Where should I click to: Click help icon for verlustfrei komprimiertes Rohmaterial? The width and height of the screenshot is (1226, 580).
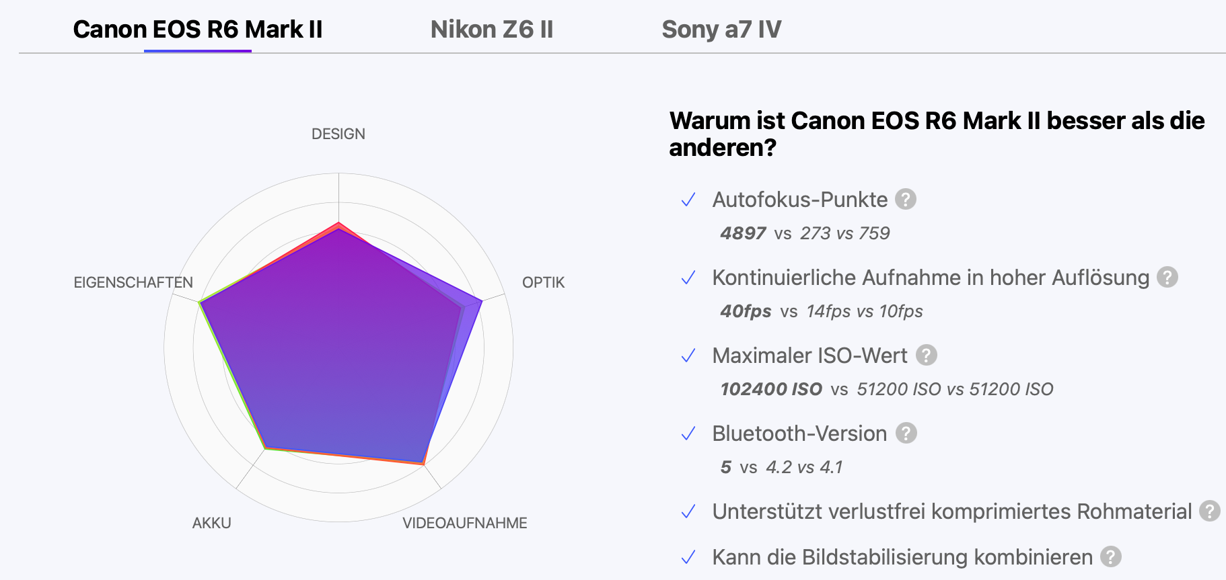click(1209, 511)
